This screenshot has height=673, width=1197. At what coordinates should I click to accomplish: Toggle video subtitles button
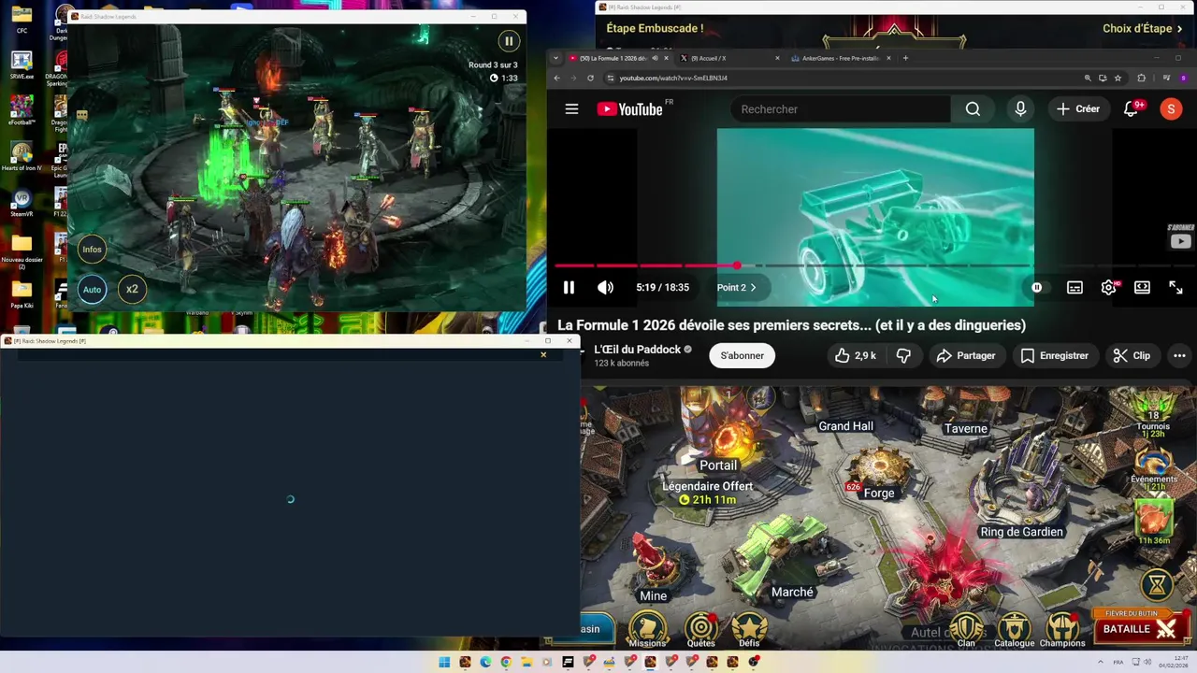point(1074,288)
